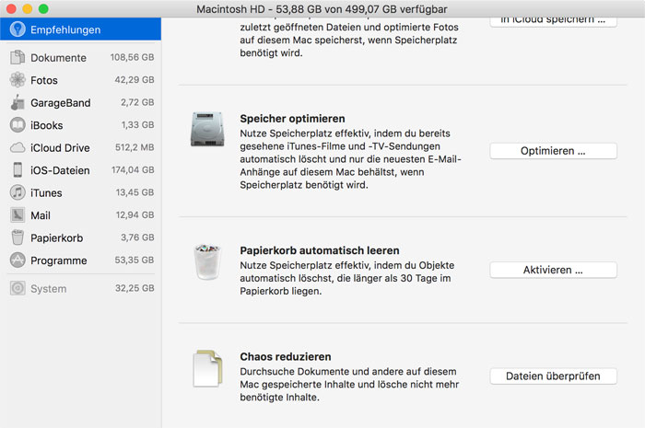
Task: Open the Dokumente category
Action: (x=81, y=57)
